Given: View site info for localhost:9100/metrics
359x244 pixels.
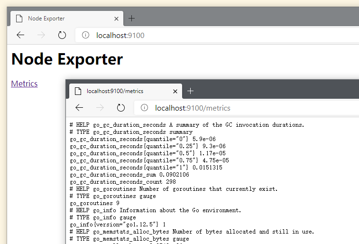Looking at the screenshot, I should (x=144, y=108).
